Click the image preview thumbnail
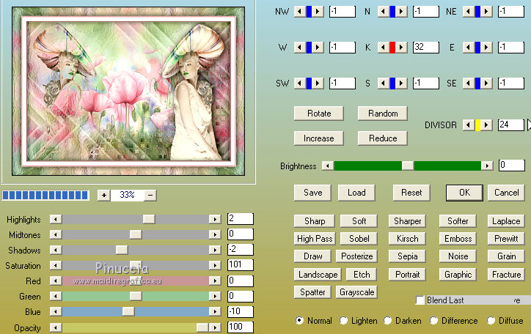This screenshot has height=334, width=531. click(x=128, y=92)
